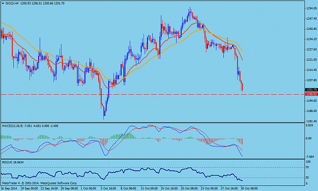Screen dimensions: 318x191
Task: Click the 30 RSI level label
Action: 307,178
